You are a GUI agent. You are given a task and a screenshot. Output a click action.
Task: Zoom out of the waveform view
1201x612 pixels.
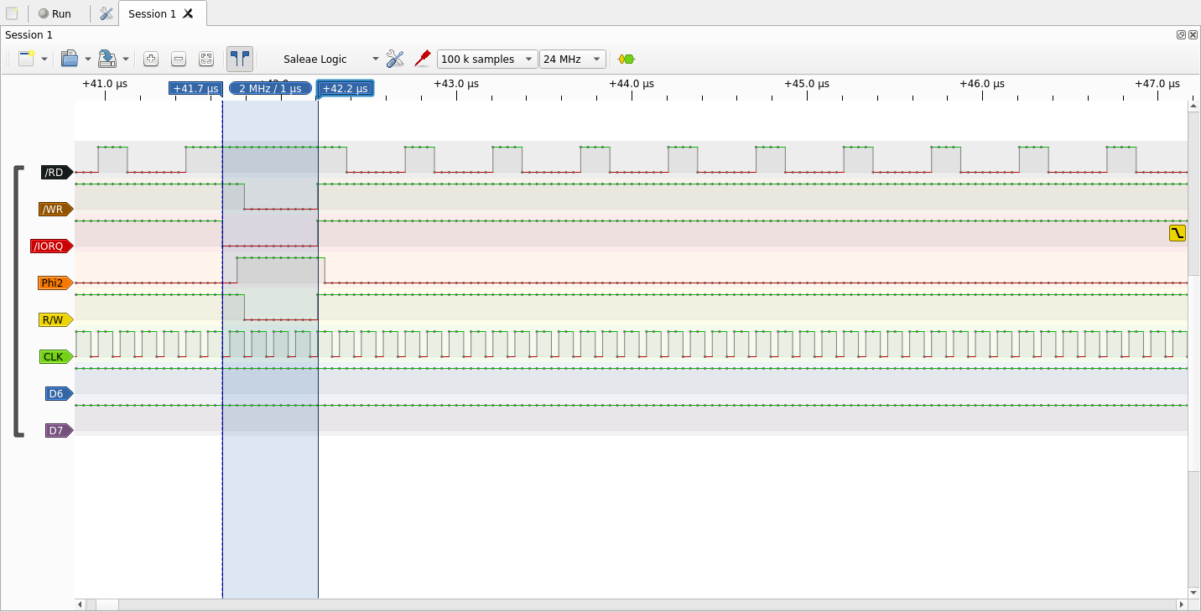pos(179,59)
